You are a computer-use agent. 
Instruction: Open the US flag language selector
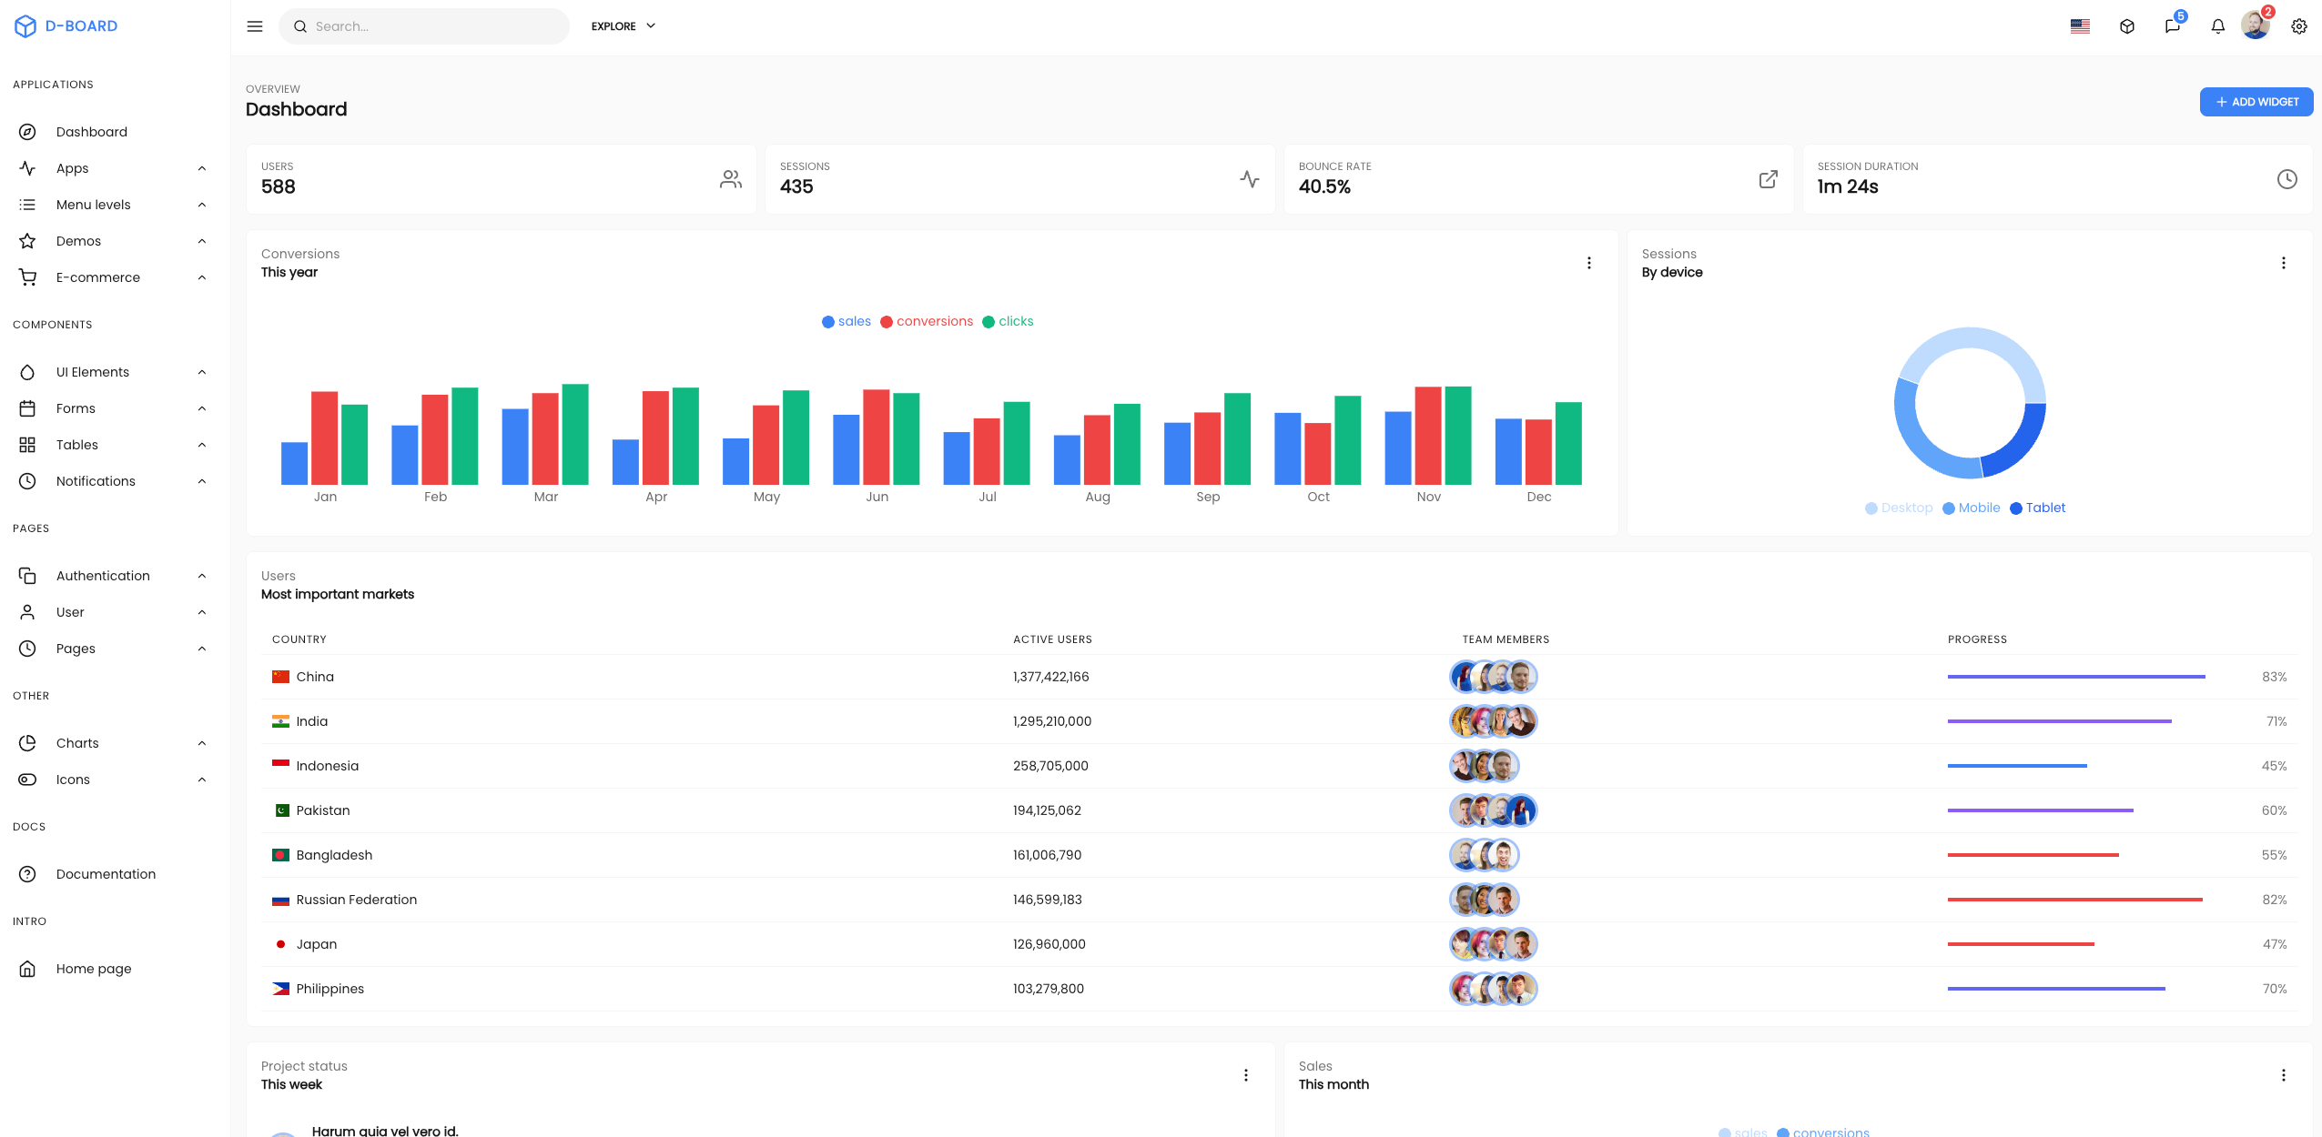pyautogui.click(x=2080, y=26)
